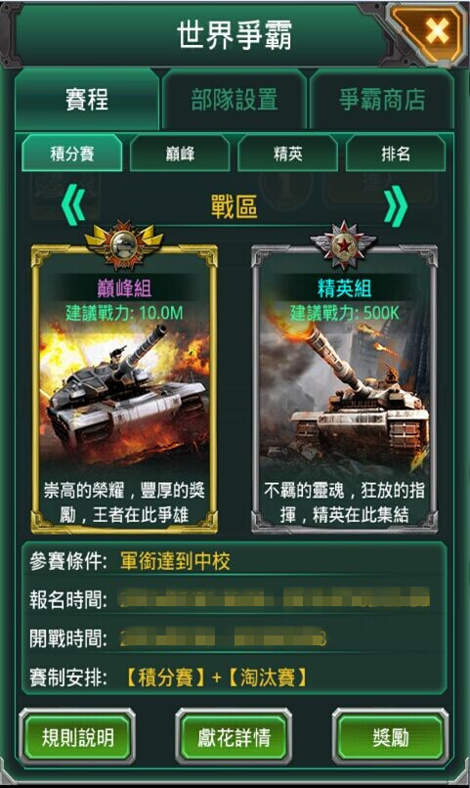View rewards via the 獎勵 button
Image resolution: width=470 pixels, height=788 pixels.
[x=390, y=737]
